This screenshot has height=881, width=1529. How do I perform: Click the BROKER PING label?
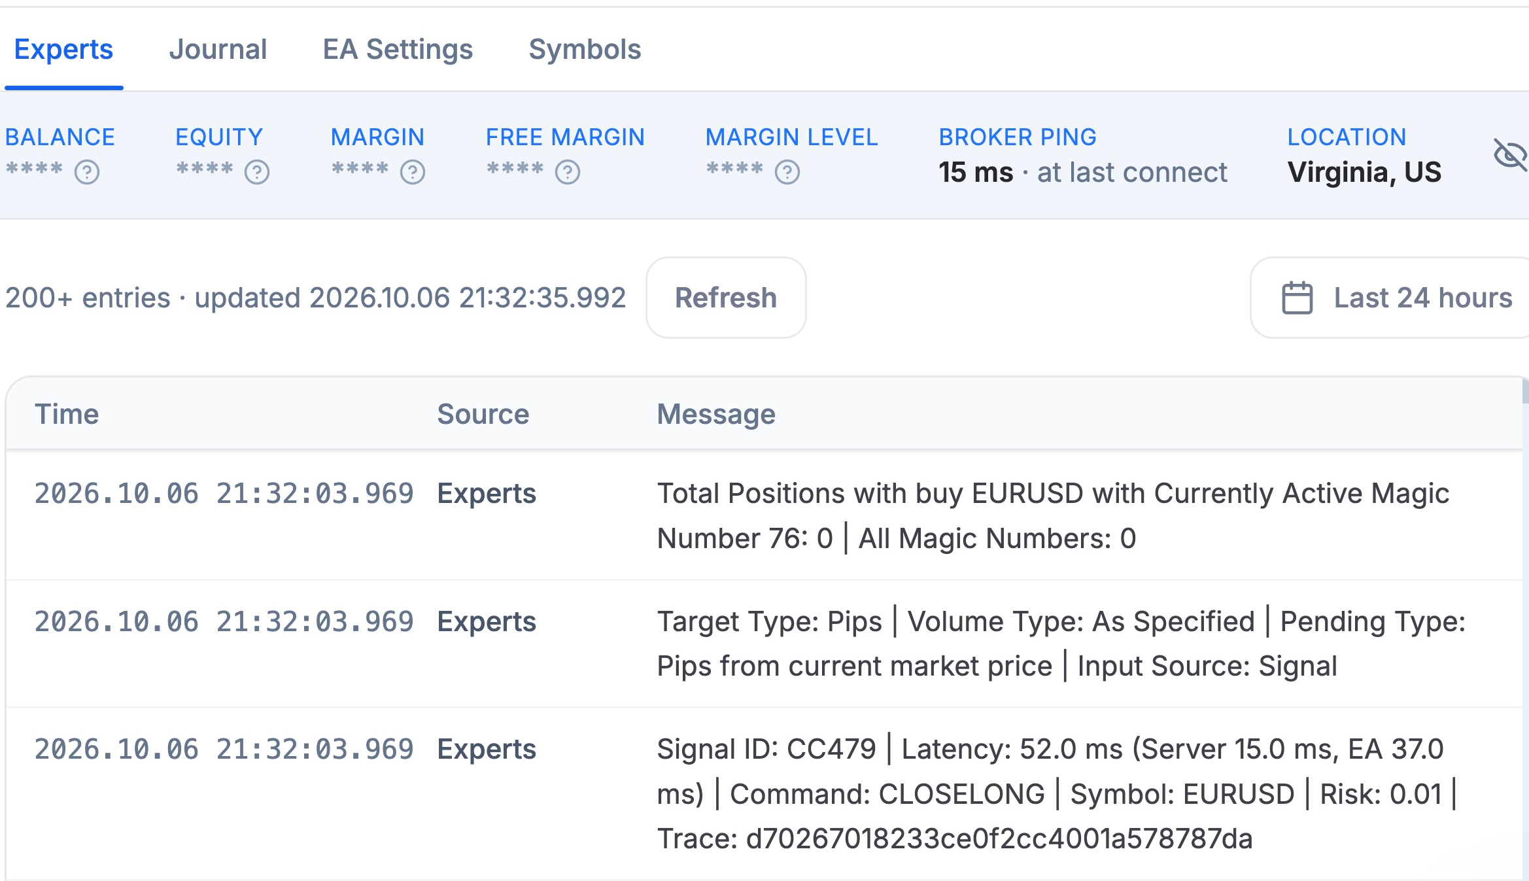click(1018, 137)
